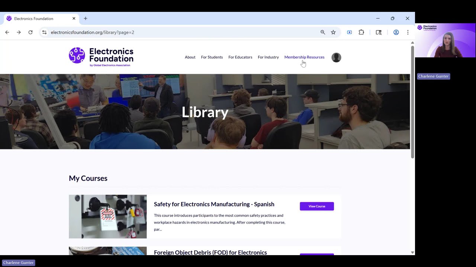Open the For Industry menu

[x=268, y=57]
